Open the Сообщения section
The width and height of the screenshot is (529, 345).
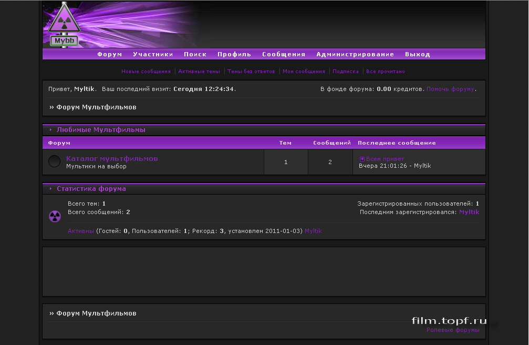click(284, 54)
